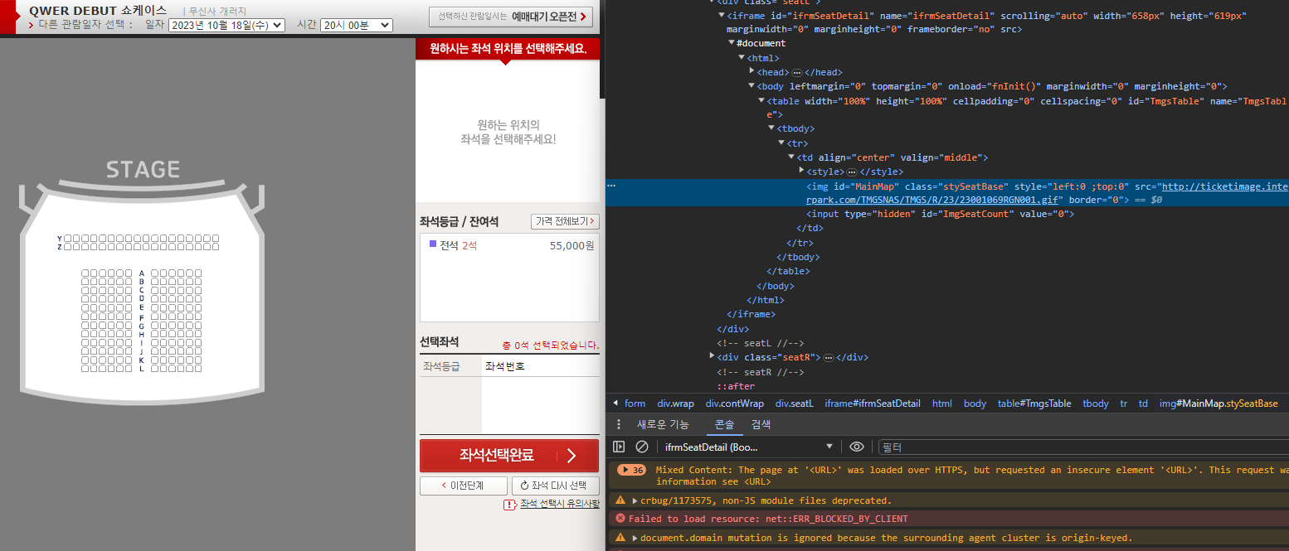Click the Mixed Content warning message text

coord(970,476)
